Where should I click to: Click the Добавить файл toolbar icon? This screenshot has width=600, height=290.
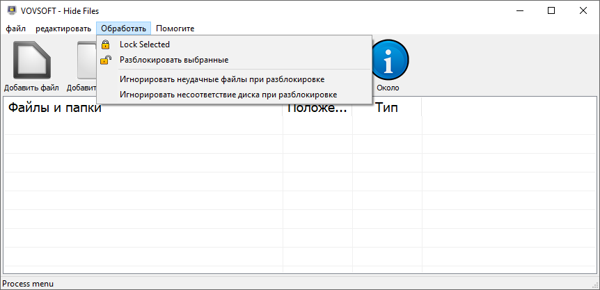point(32,60)
